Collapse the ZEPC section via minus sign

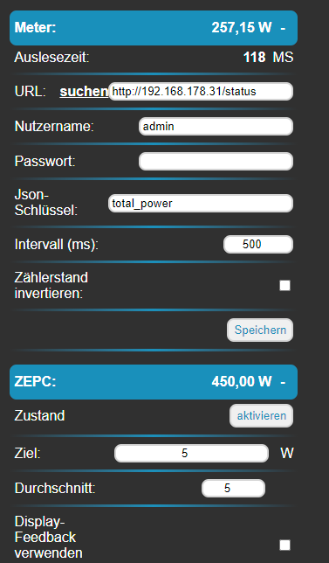[x=283, y=382]
